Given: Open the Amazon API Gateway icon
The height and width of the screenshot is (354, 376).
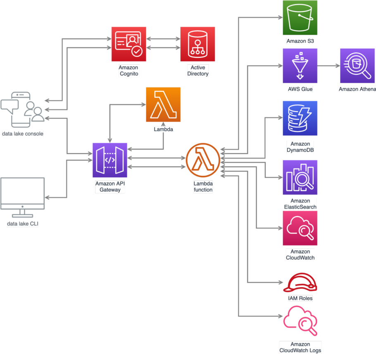Looking at the screenshot, I should (109, 160).
